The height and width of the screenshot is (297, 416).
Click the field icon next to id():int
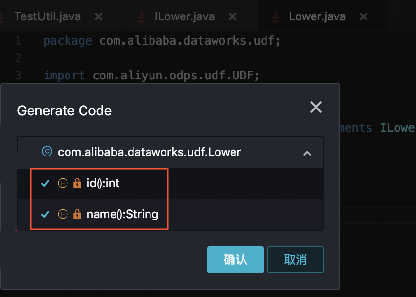[x=63, y=183]
